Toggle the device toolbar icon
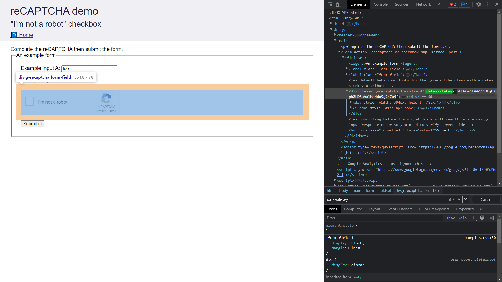Viewport: 502px width, 282px height. (339, 4)
